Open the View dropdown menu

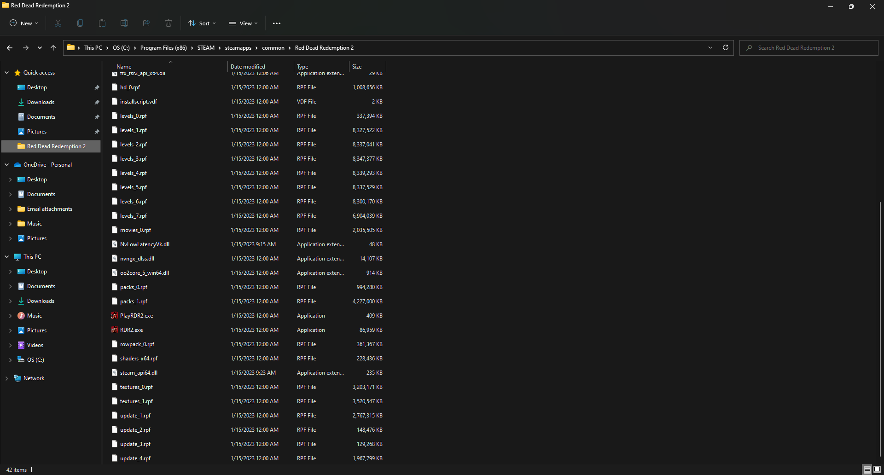click(x=244, y=23)
